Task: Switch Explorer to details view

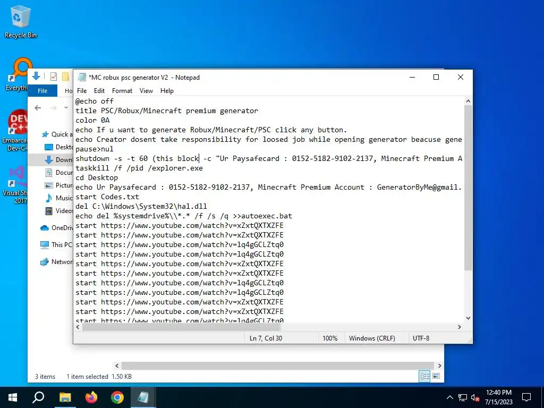Action: pyautogui.click(x=424, y=377)
